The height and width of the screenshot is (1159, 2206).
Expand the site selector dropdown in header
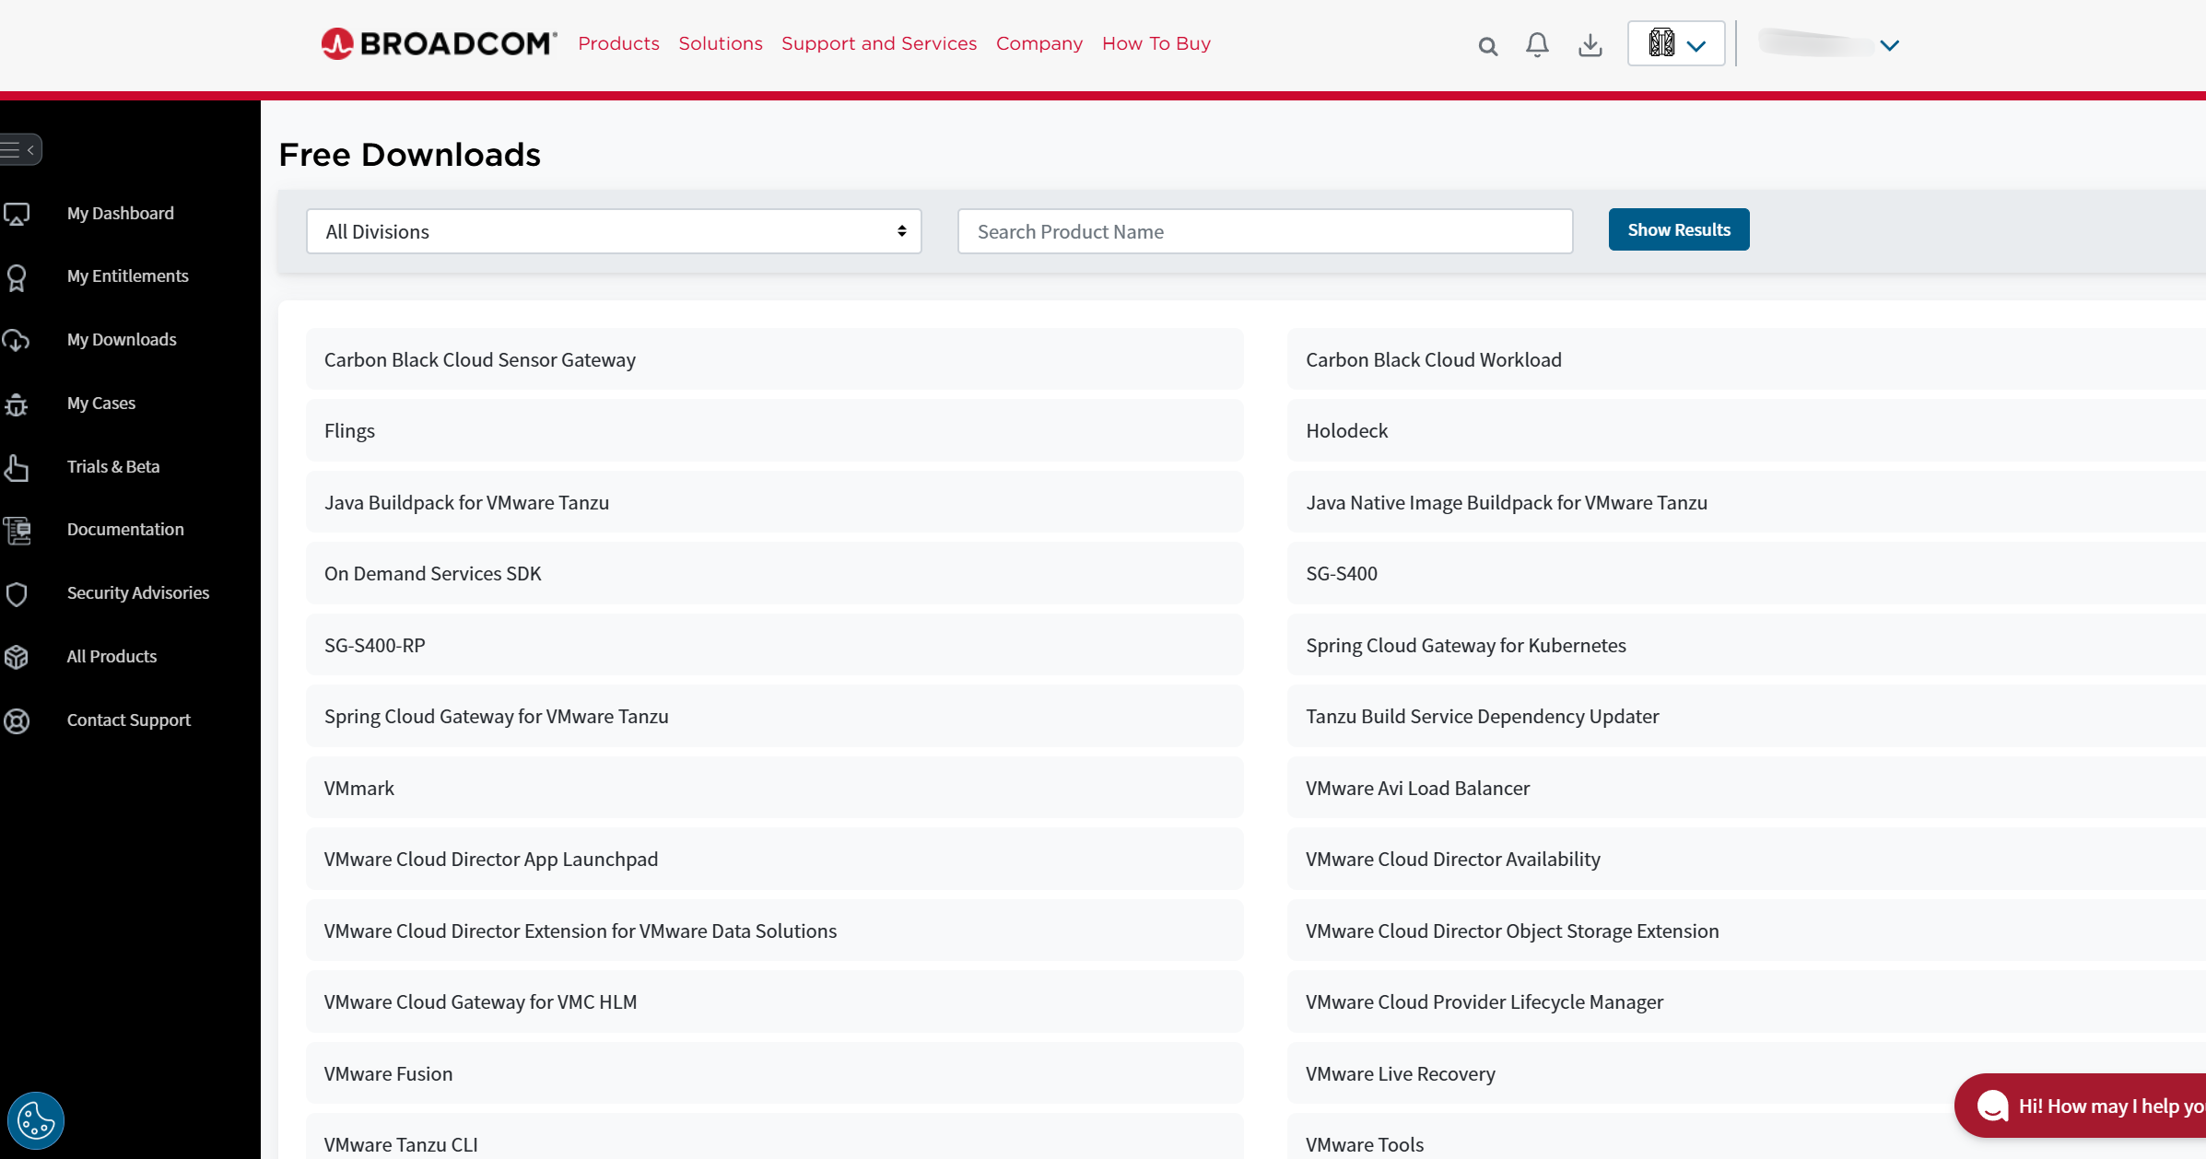pos(1675,44)
